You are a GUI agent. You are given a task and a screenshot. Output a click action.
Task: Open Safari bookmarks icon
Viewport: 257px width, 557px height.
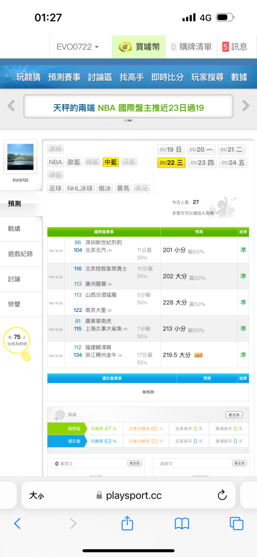[x=182, y=524]
